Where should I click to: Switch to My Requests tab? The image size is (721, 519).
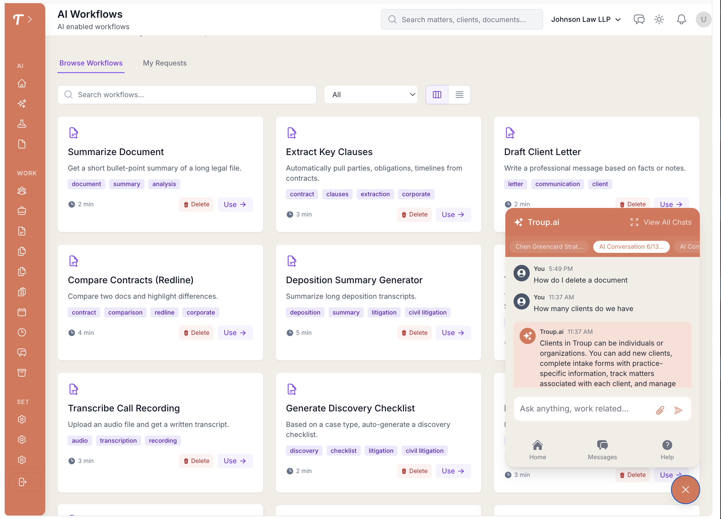pyautogui.click(x=165, y=63)
